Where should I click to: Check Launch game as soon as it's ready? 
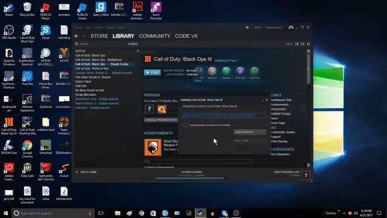pos(186,125)
